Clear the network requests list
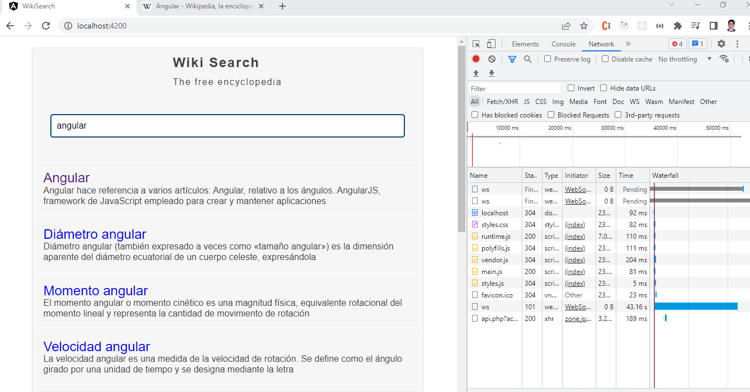This screenshot has width=750, height=392. point(492,59)
